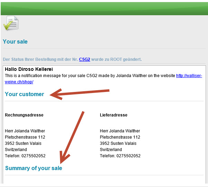
Task: Click billing 'Telefon: 0275502052' line
Action: tap(25, 156)
